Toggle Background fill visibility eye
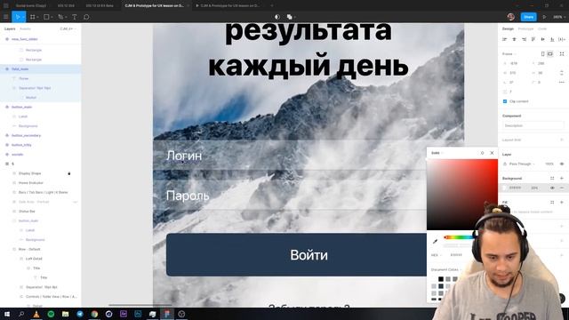569x320 pixels. click(x=552, y=188)
